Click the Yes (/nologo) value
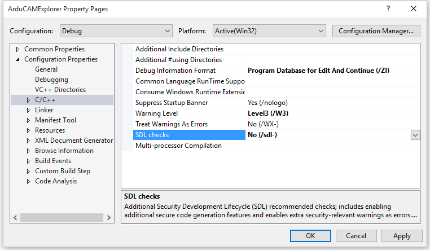This screenshot has height=250, width=430. coord(267,103)
